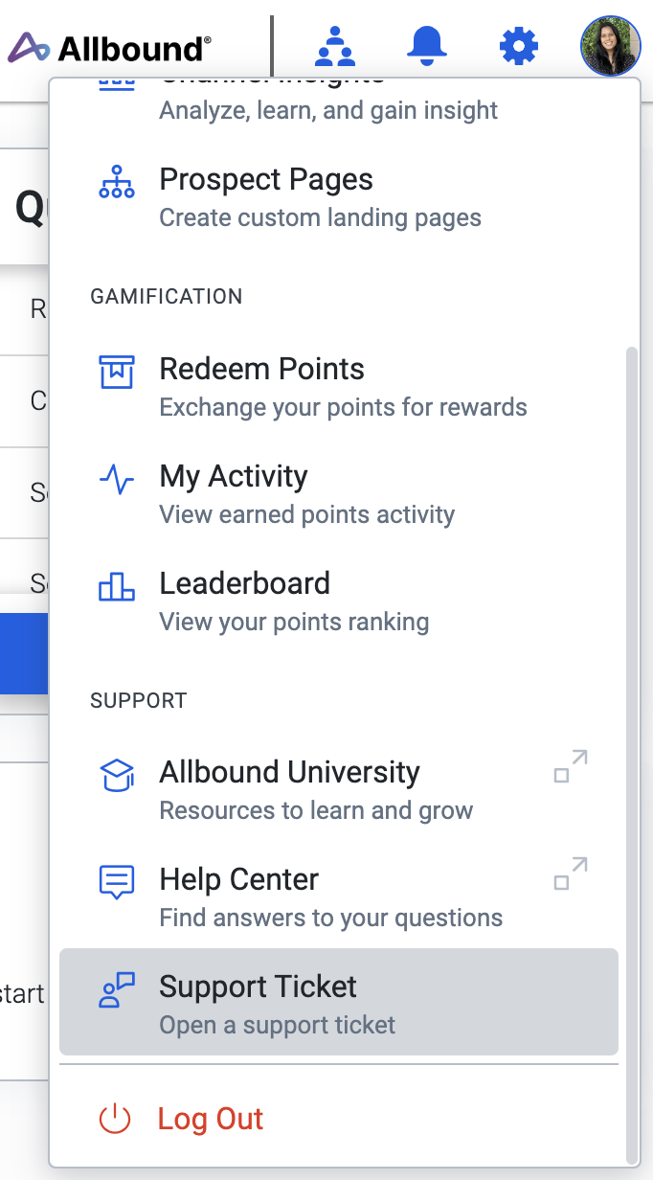Click the Log Out link
This screenshot has width=653, height=1180.
211,1119
